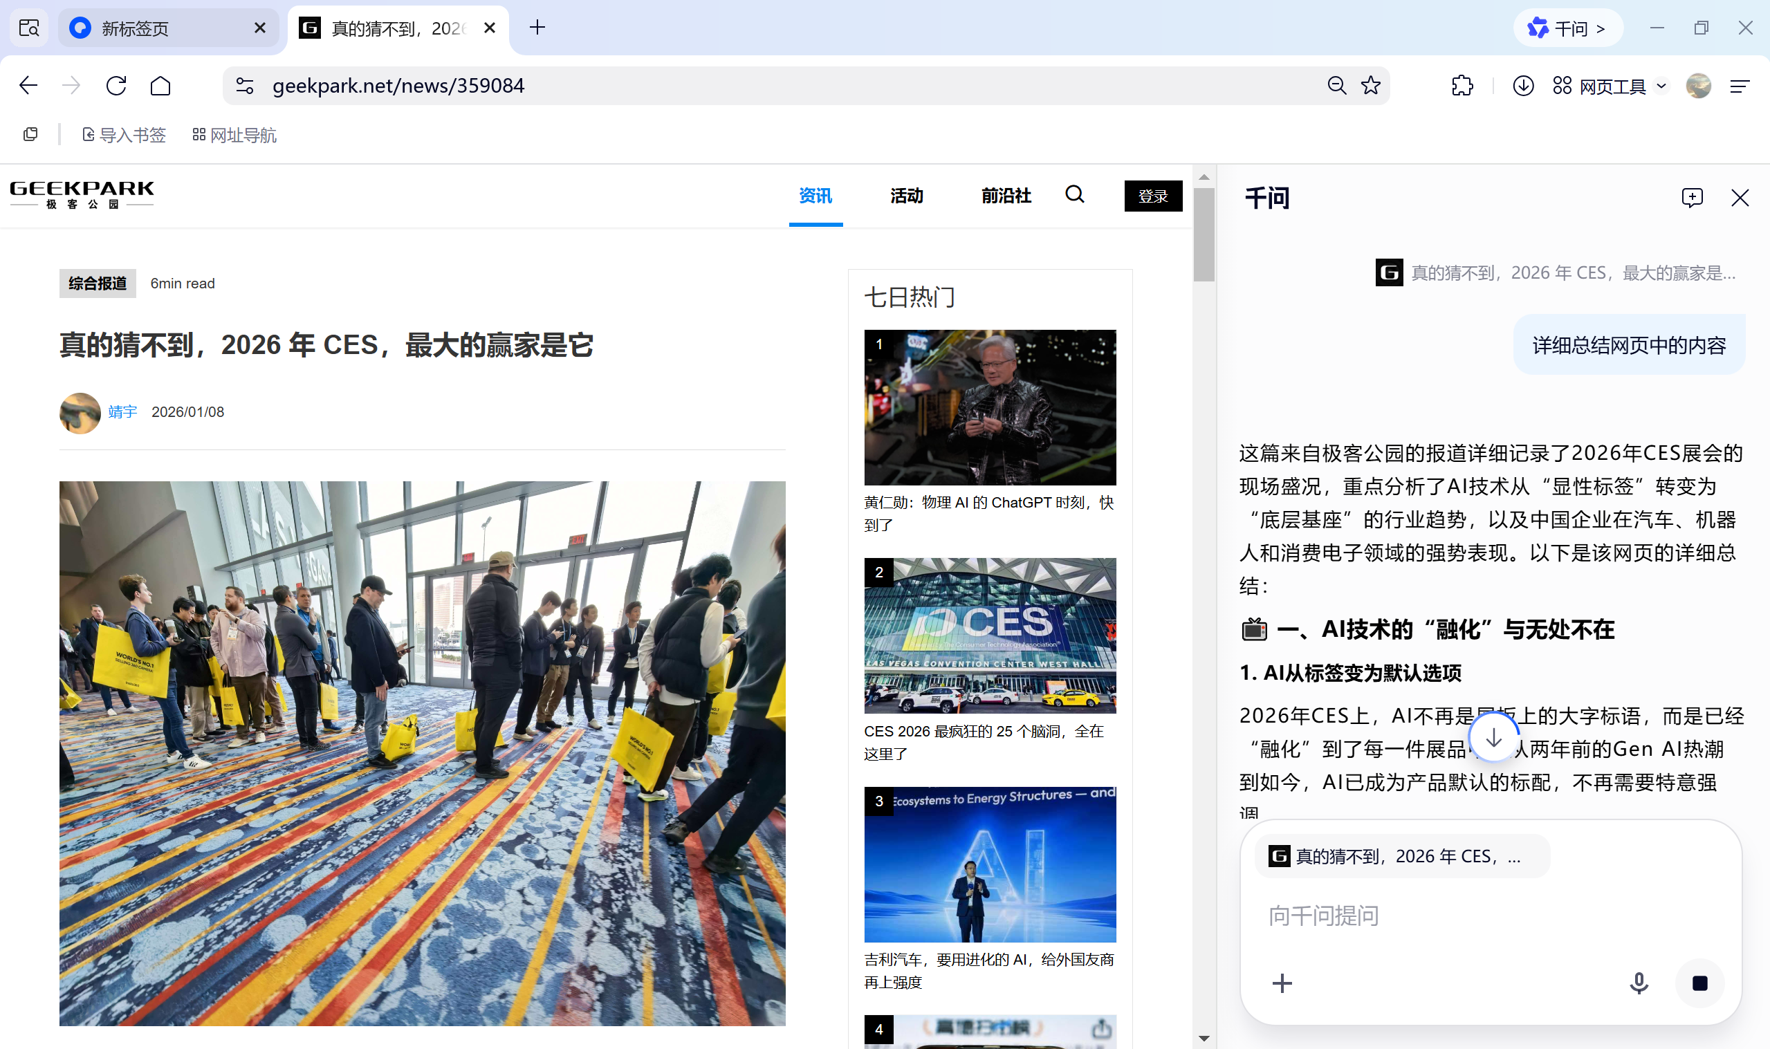Image resolution: width=1770 pixels, height=1049 pixels.
Task: Switch to the 活动 tab on GeekPark
Action: click(x=905, y=196)
